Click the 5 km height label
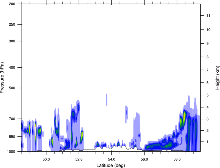The height and width of the screenshot is (168, 220). click(208, 95)
